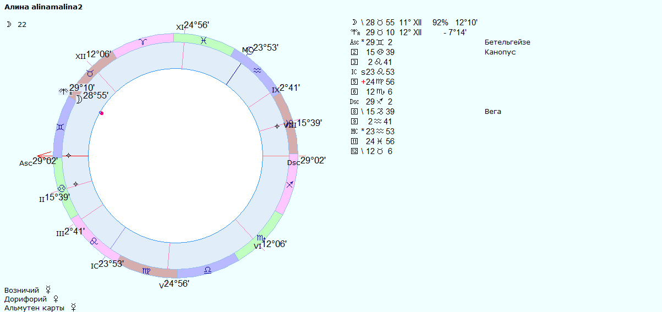The image size is (662, 312).
Task: Click the Бетельгейзе star name
Action: (507, 42)
